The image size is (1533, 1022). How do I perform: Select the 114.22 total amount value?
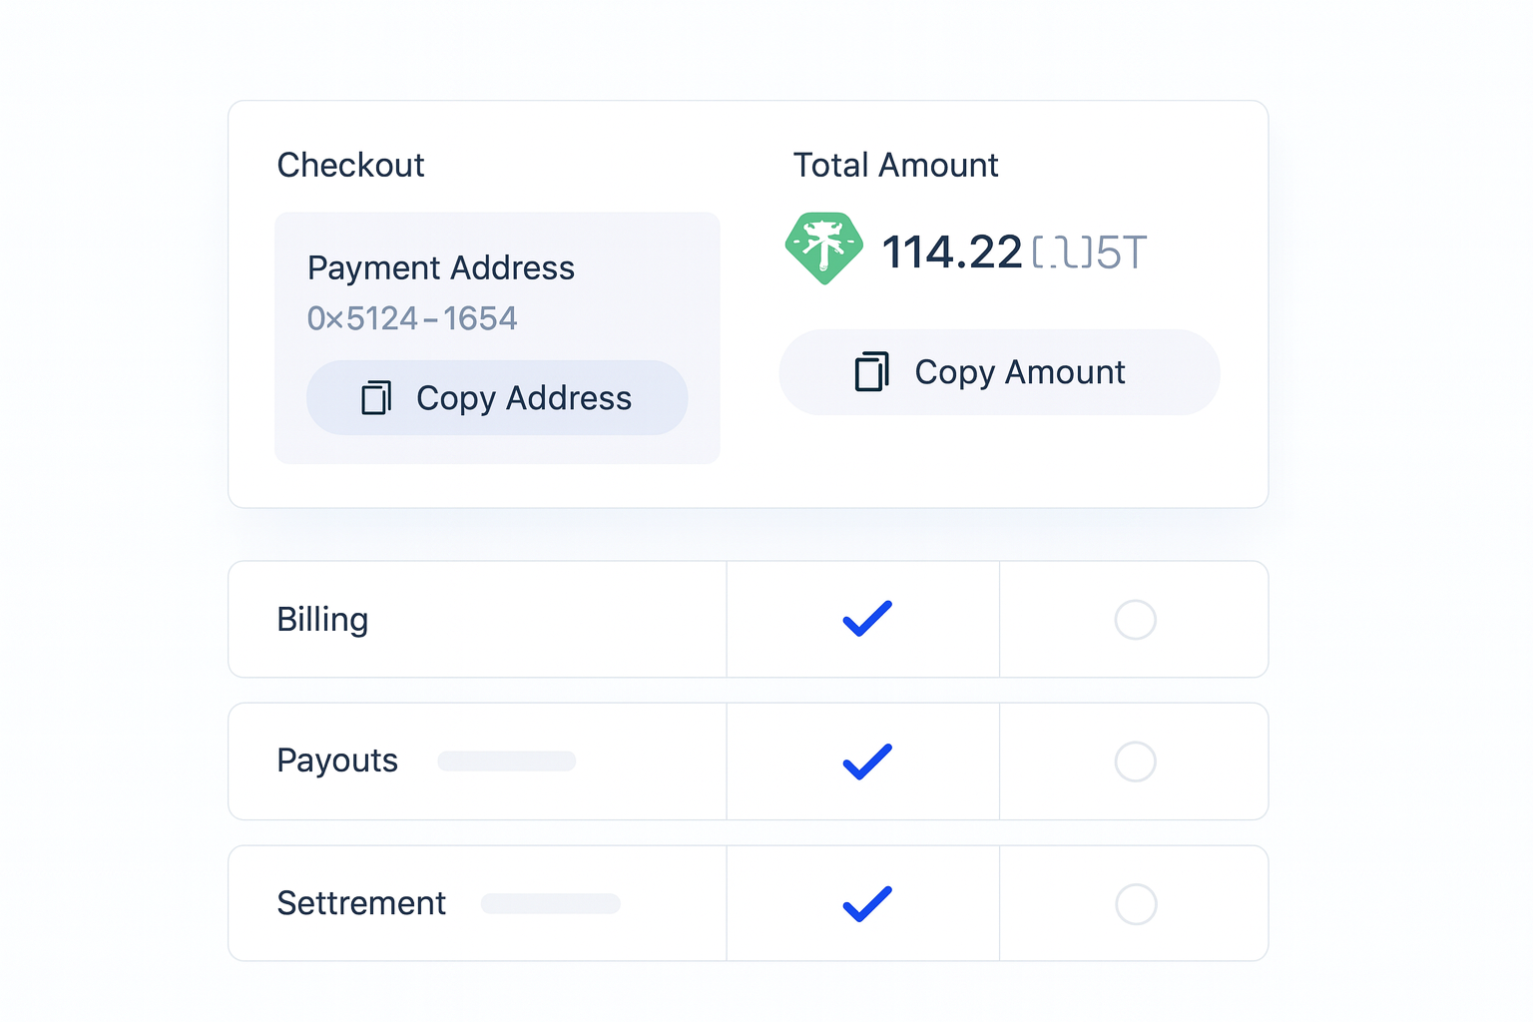point(952,252)
